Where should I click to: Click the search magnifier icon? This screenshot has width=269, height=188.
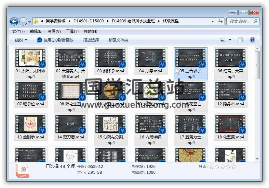255,21
